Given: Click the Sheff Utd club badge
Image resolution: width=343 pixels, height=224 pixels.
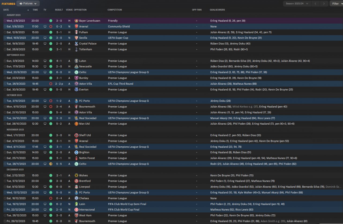Looking at the screenshot, I should tap(76, 135).
